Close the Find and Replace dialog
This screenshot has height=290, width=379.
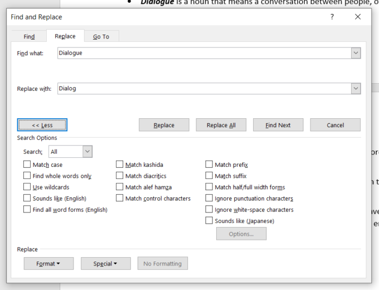tap(358, 17)
